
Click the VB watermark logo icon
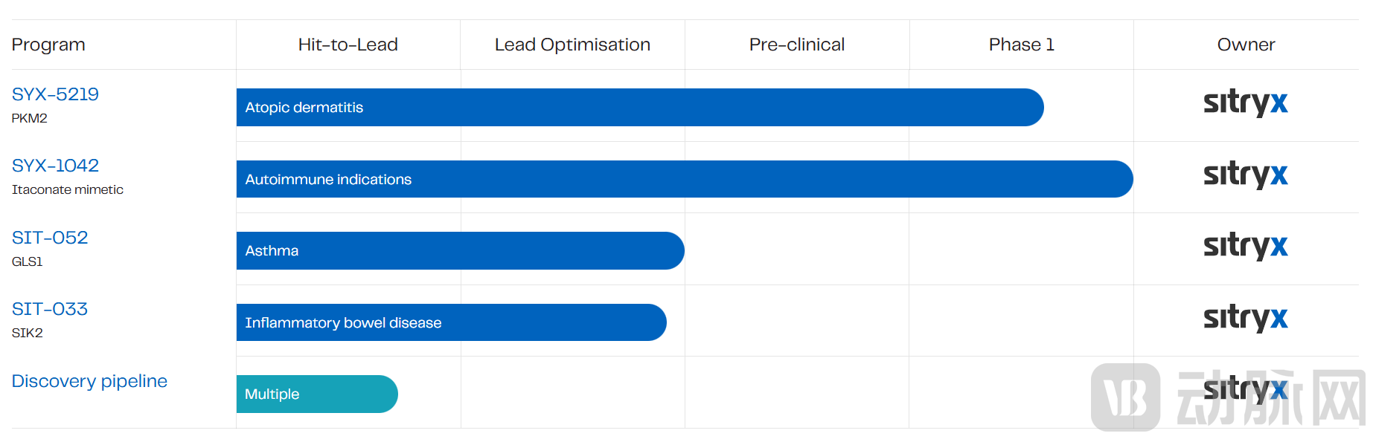pos(1125,397)
